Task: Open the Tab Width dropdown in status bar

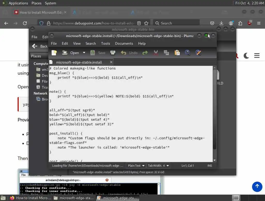Action: click(158, 166)
